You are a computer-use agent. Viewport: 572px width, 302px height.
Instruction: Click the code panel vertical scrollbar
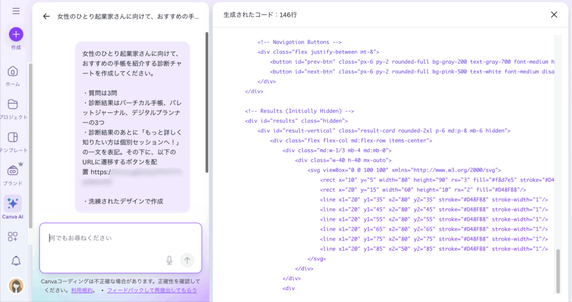click(558, 271)
